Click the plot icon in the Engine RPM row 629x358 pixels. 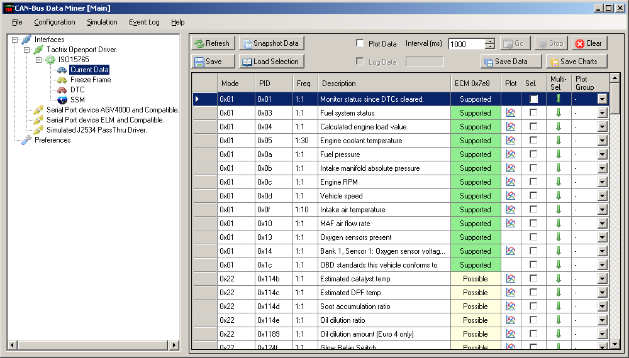[510, 182]
